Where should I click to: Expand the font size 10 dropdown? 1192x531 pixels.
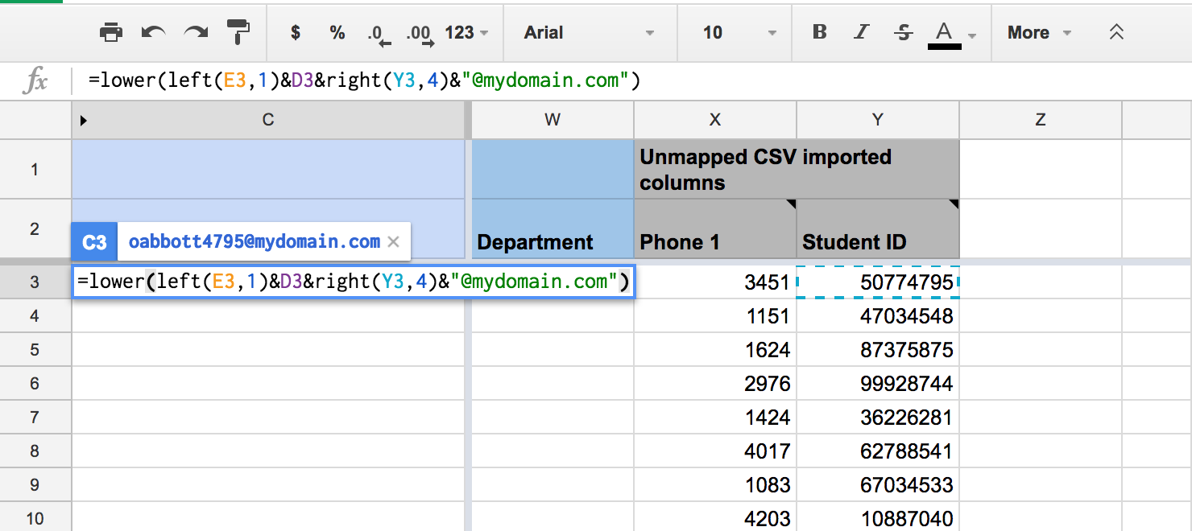pyautogui.click(x=739, y=33)
